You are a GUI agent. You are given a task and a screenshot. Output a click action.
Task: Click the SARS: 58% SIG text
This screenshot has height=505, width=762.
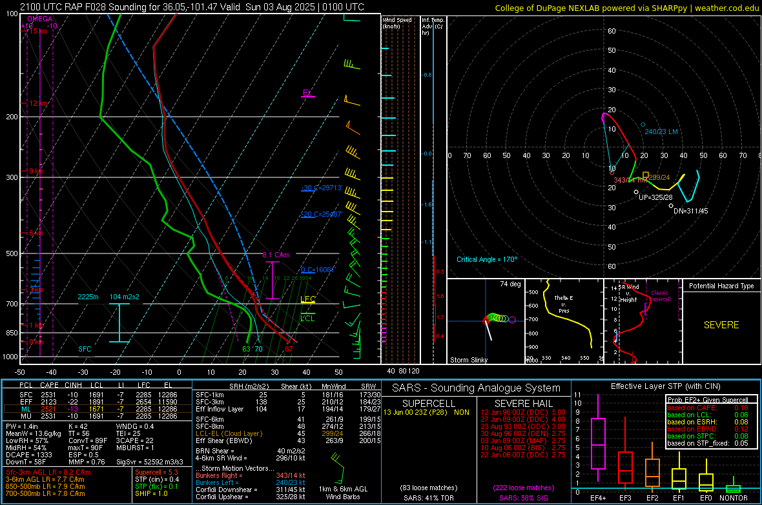tap(523, 498)
